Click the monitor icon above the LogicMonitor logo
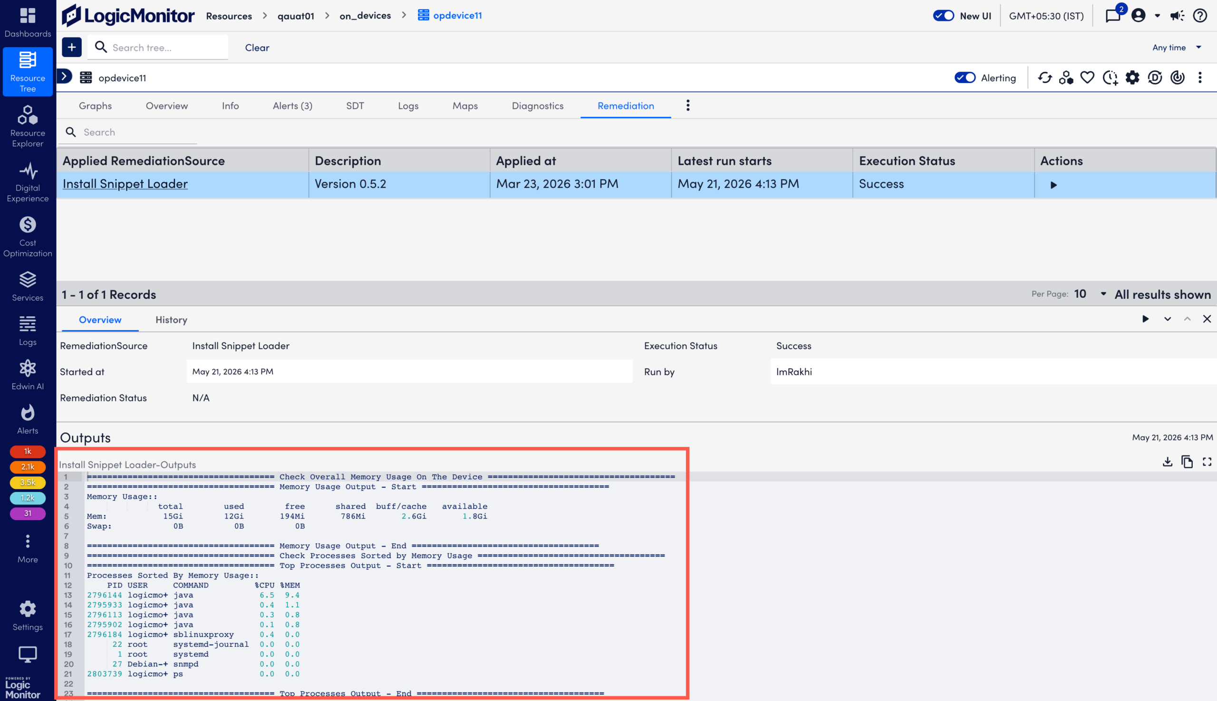The image size is (1217, 701). [x=28, y=654]
